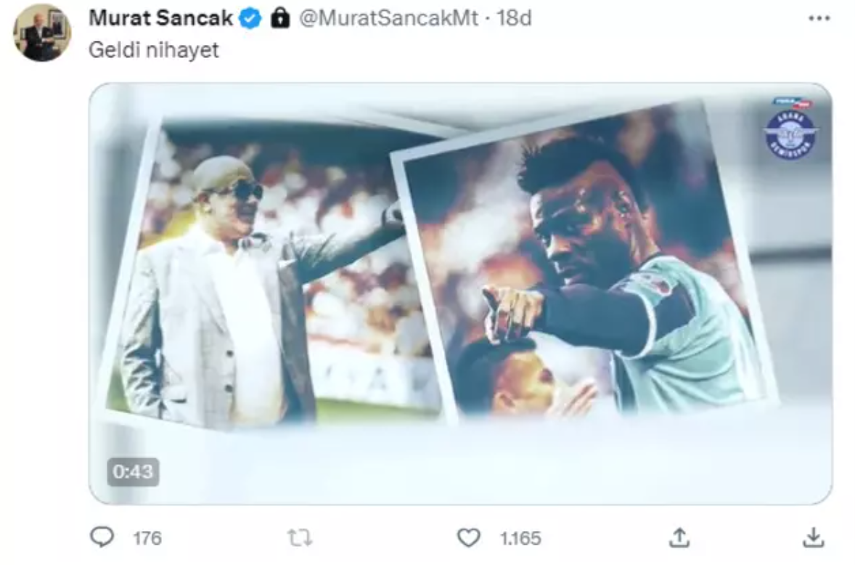Open the three-dot more options menu
This screenshot has height=565, width=855.
[x=819, y=19]
